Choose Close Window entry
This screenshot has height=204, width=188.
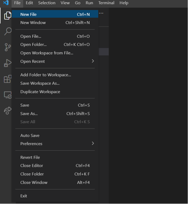pos(55,183)
